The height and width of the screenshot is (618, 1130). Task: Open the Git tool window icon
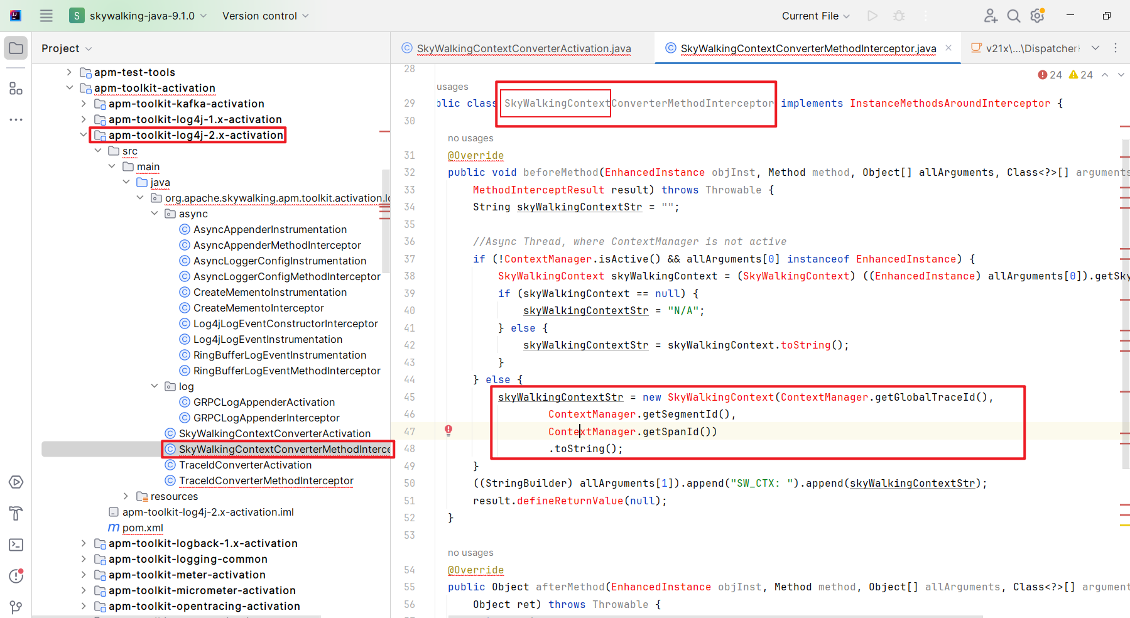[16, 607]
